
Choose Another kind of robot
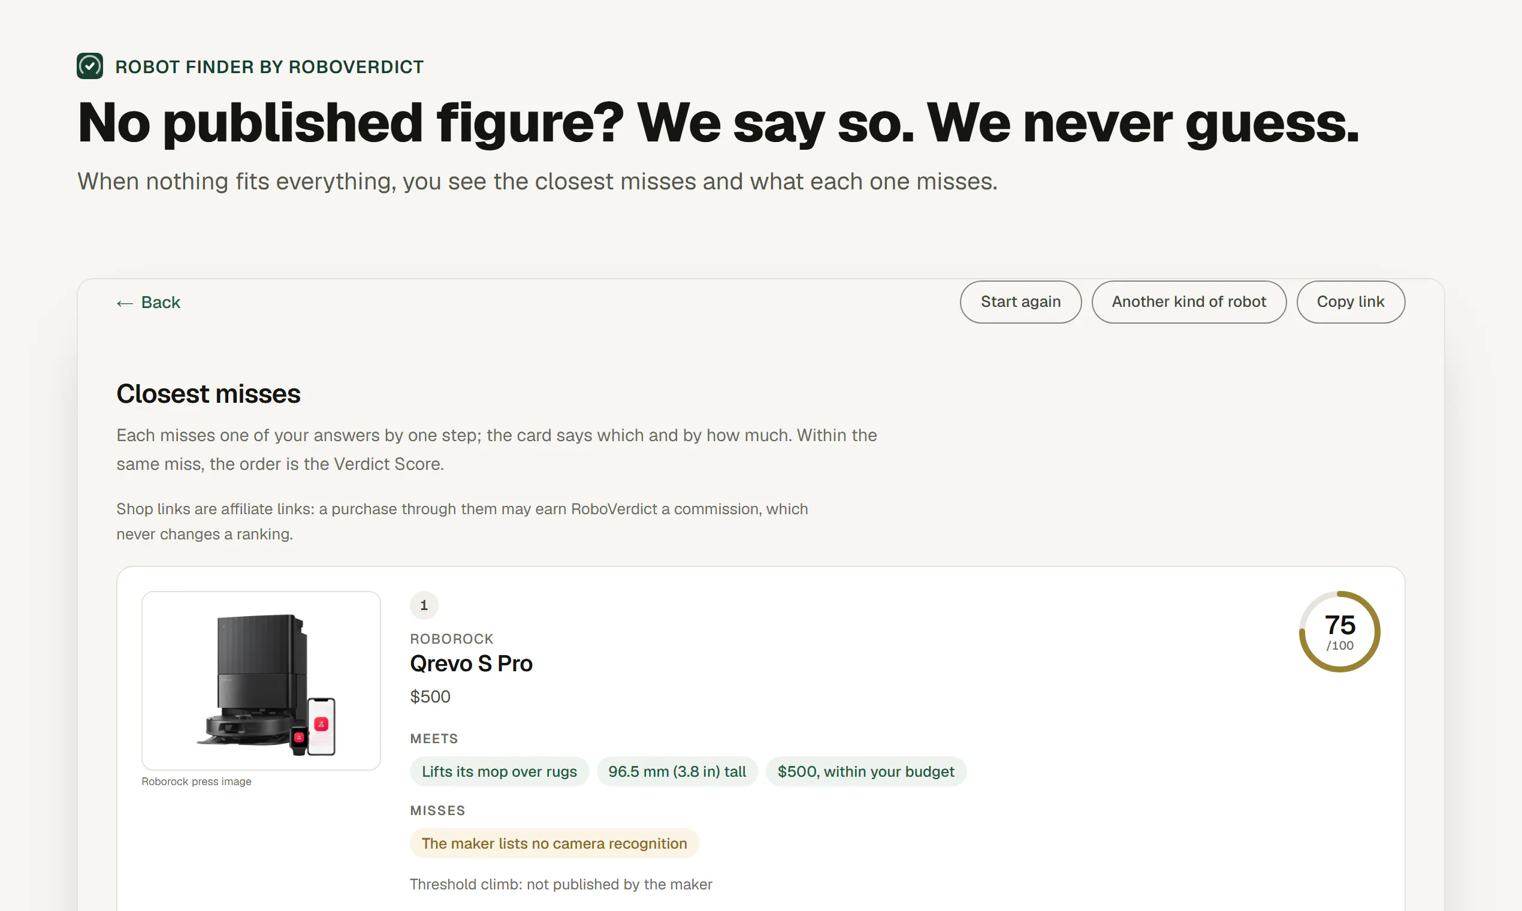click(x=1189, y=302)
